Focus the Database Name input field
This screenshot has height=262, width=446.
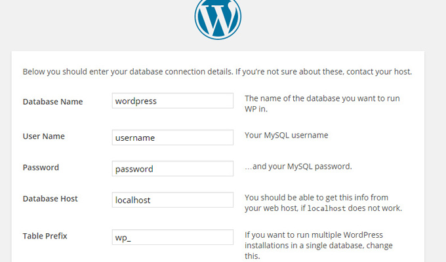coord(172,101)
